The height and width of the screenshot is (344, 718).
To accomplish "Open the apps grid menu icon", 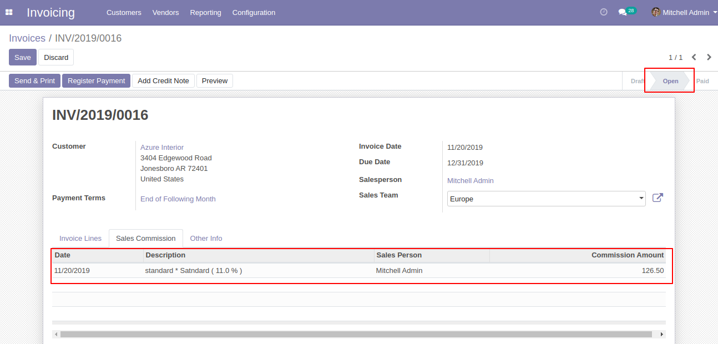I will point(9,12).
